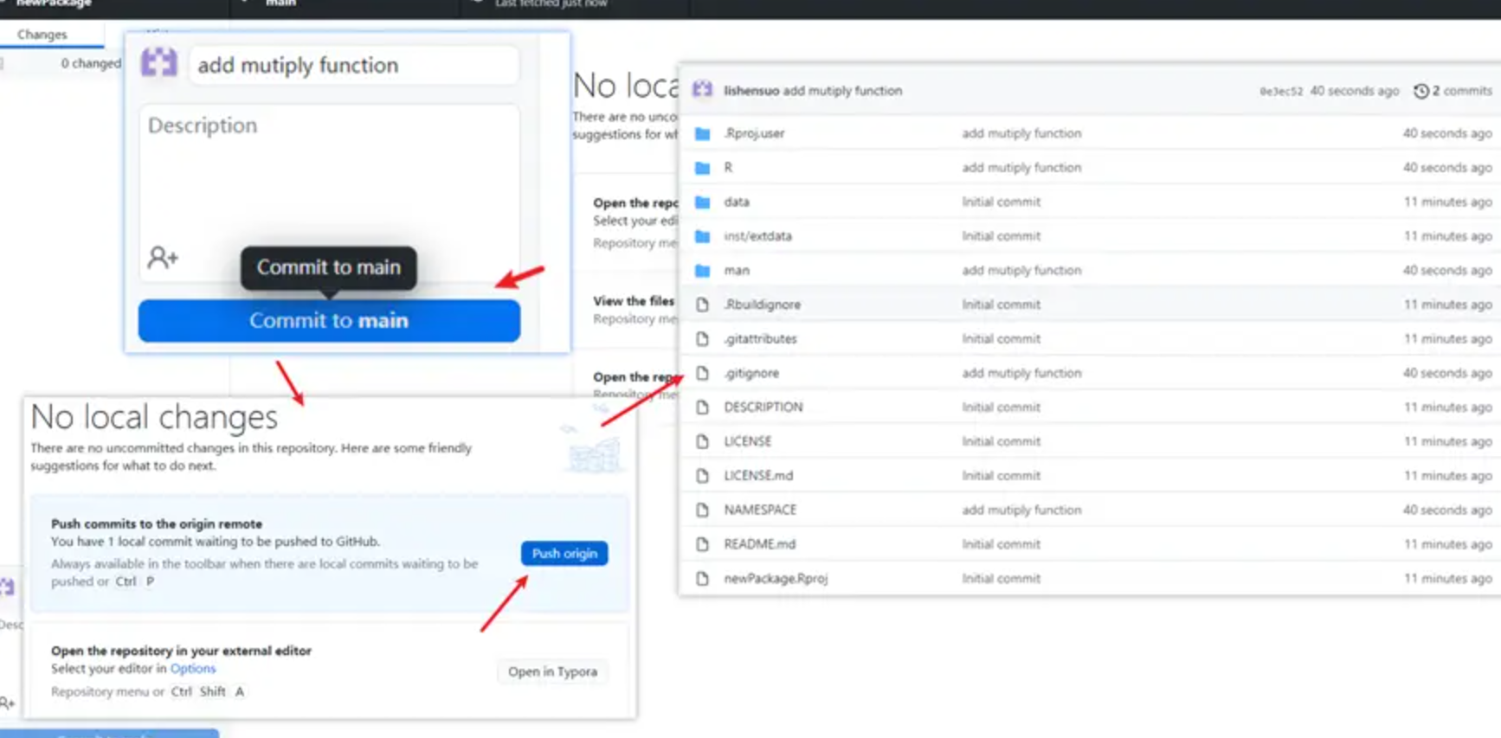1501x738 pixels.
Task: Open the newPackage.Rproj file
Action: 776,579
